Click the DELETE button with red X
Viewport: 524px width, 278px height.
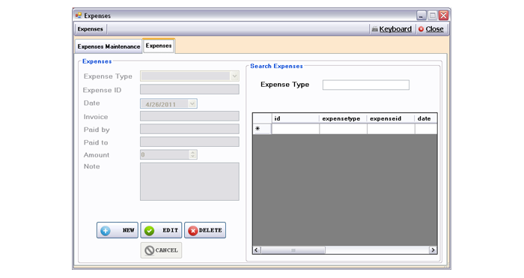coord(205,230)
